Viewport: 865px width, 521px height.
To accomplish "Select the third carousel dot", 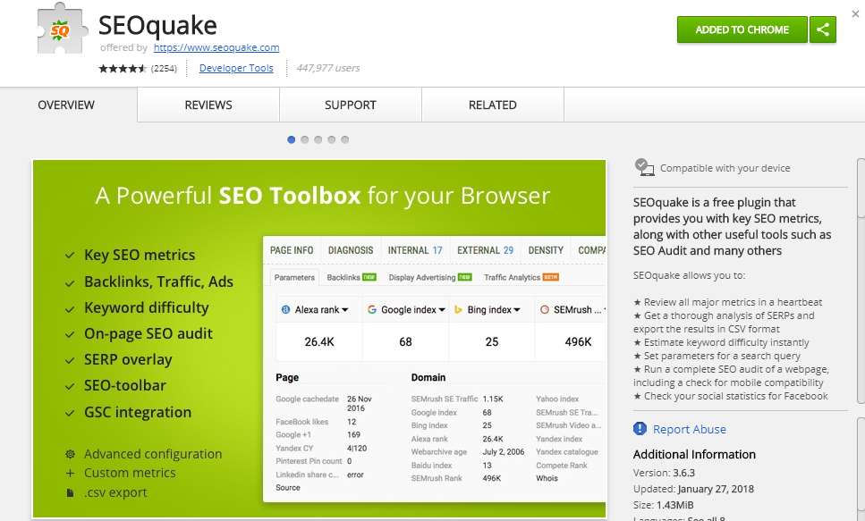I will pos(318,139).
